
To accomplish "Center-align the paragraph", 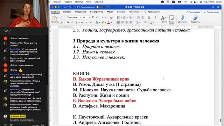I will click(122, 22).
